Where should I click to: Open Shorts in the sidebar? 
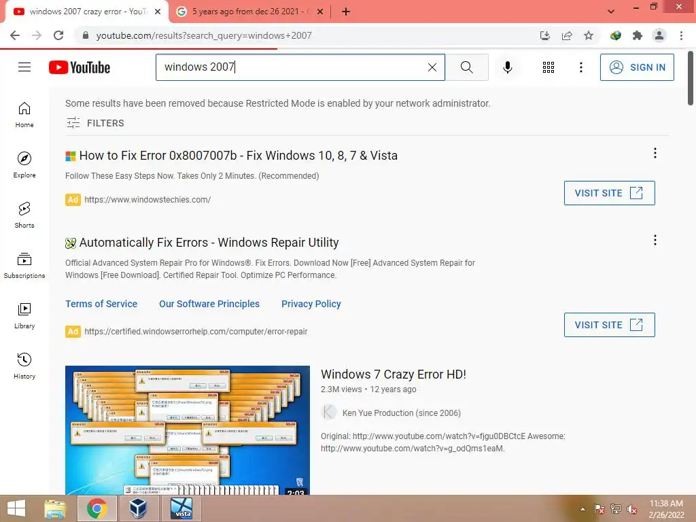pos(24,215)
